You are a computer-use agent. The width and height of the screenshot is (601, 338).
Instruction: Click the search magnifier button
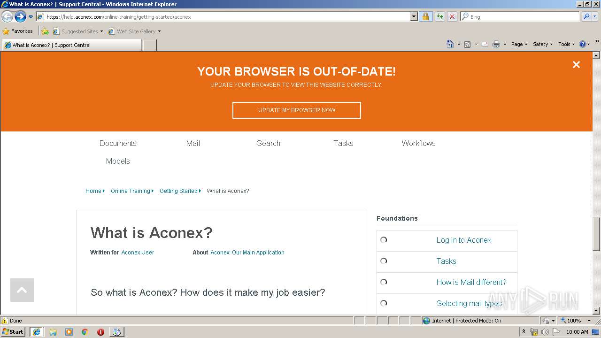(x=586, y=17)
